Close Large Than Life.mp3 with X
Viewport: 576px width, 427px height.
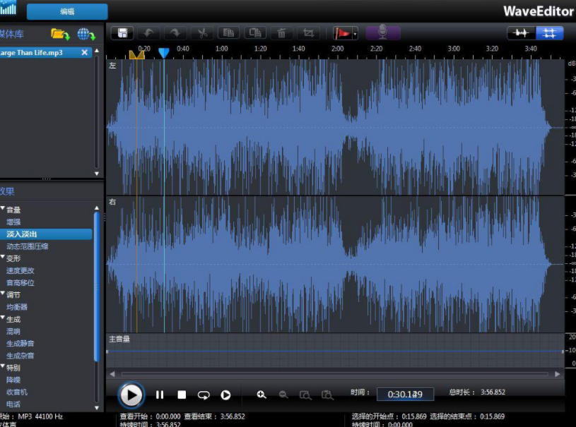click(85, 52)
